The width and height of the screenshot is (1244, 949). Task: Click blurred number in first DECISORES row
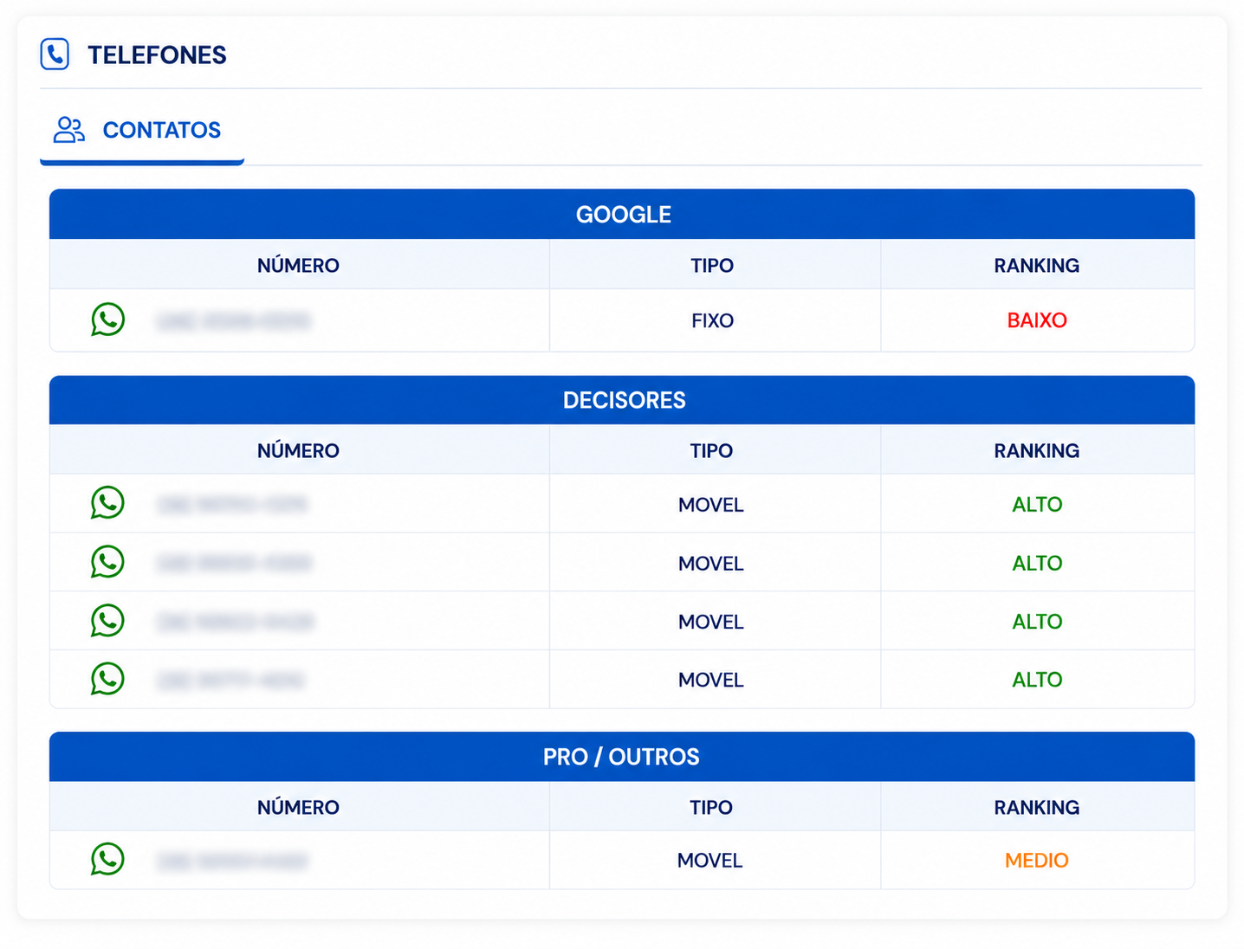point(232,504)
